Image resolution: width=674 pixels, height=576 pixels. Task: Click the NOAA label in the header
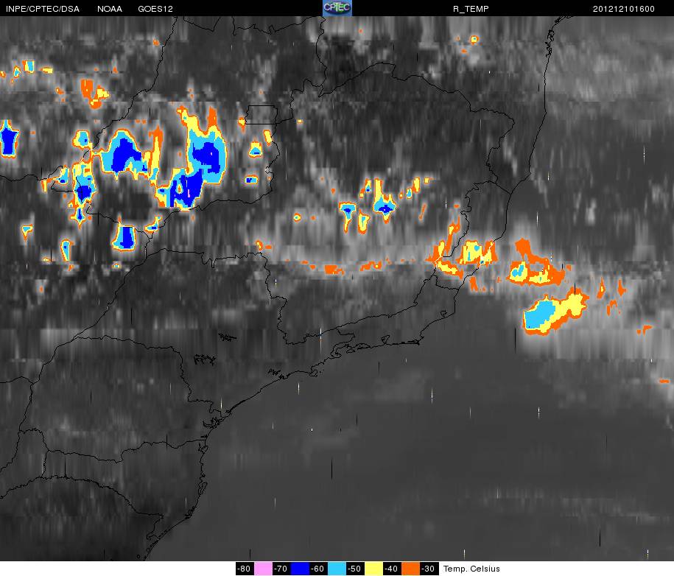[109, 9]
